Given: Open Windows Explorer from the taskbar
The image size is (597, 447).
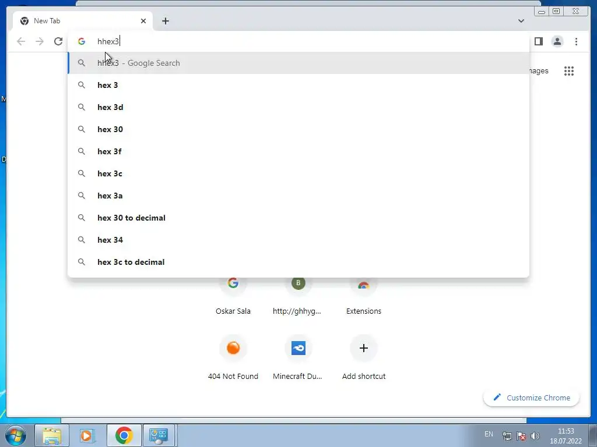Looking at the screenshot, I should 52,435.
